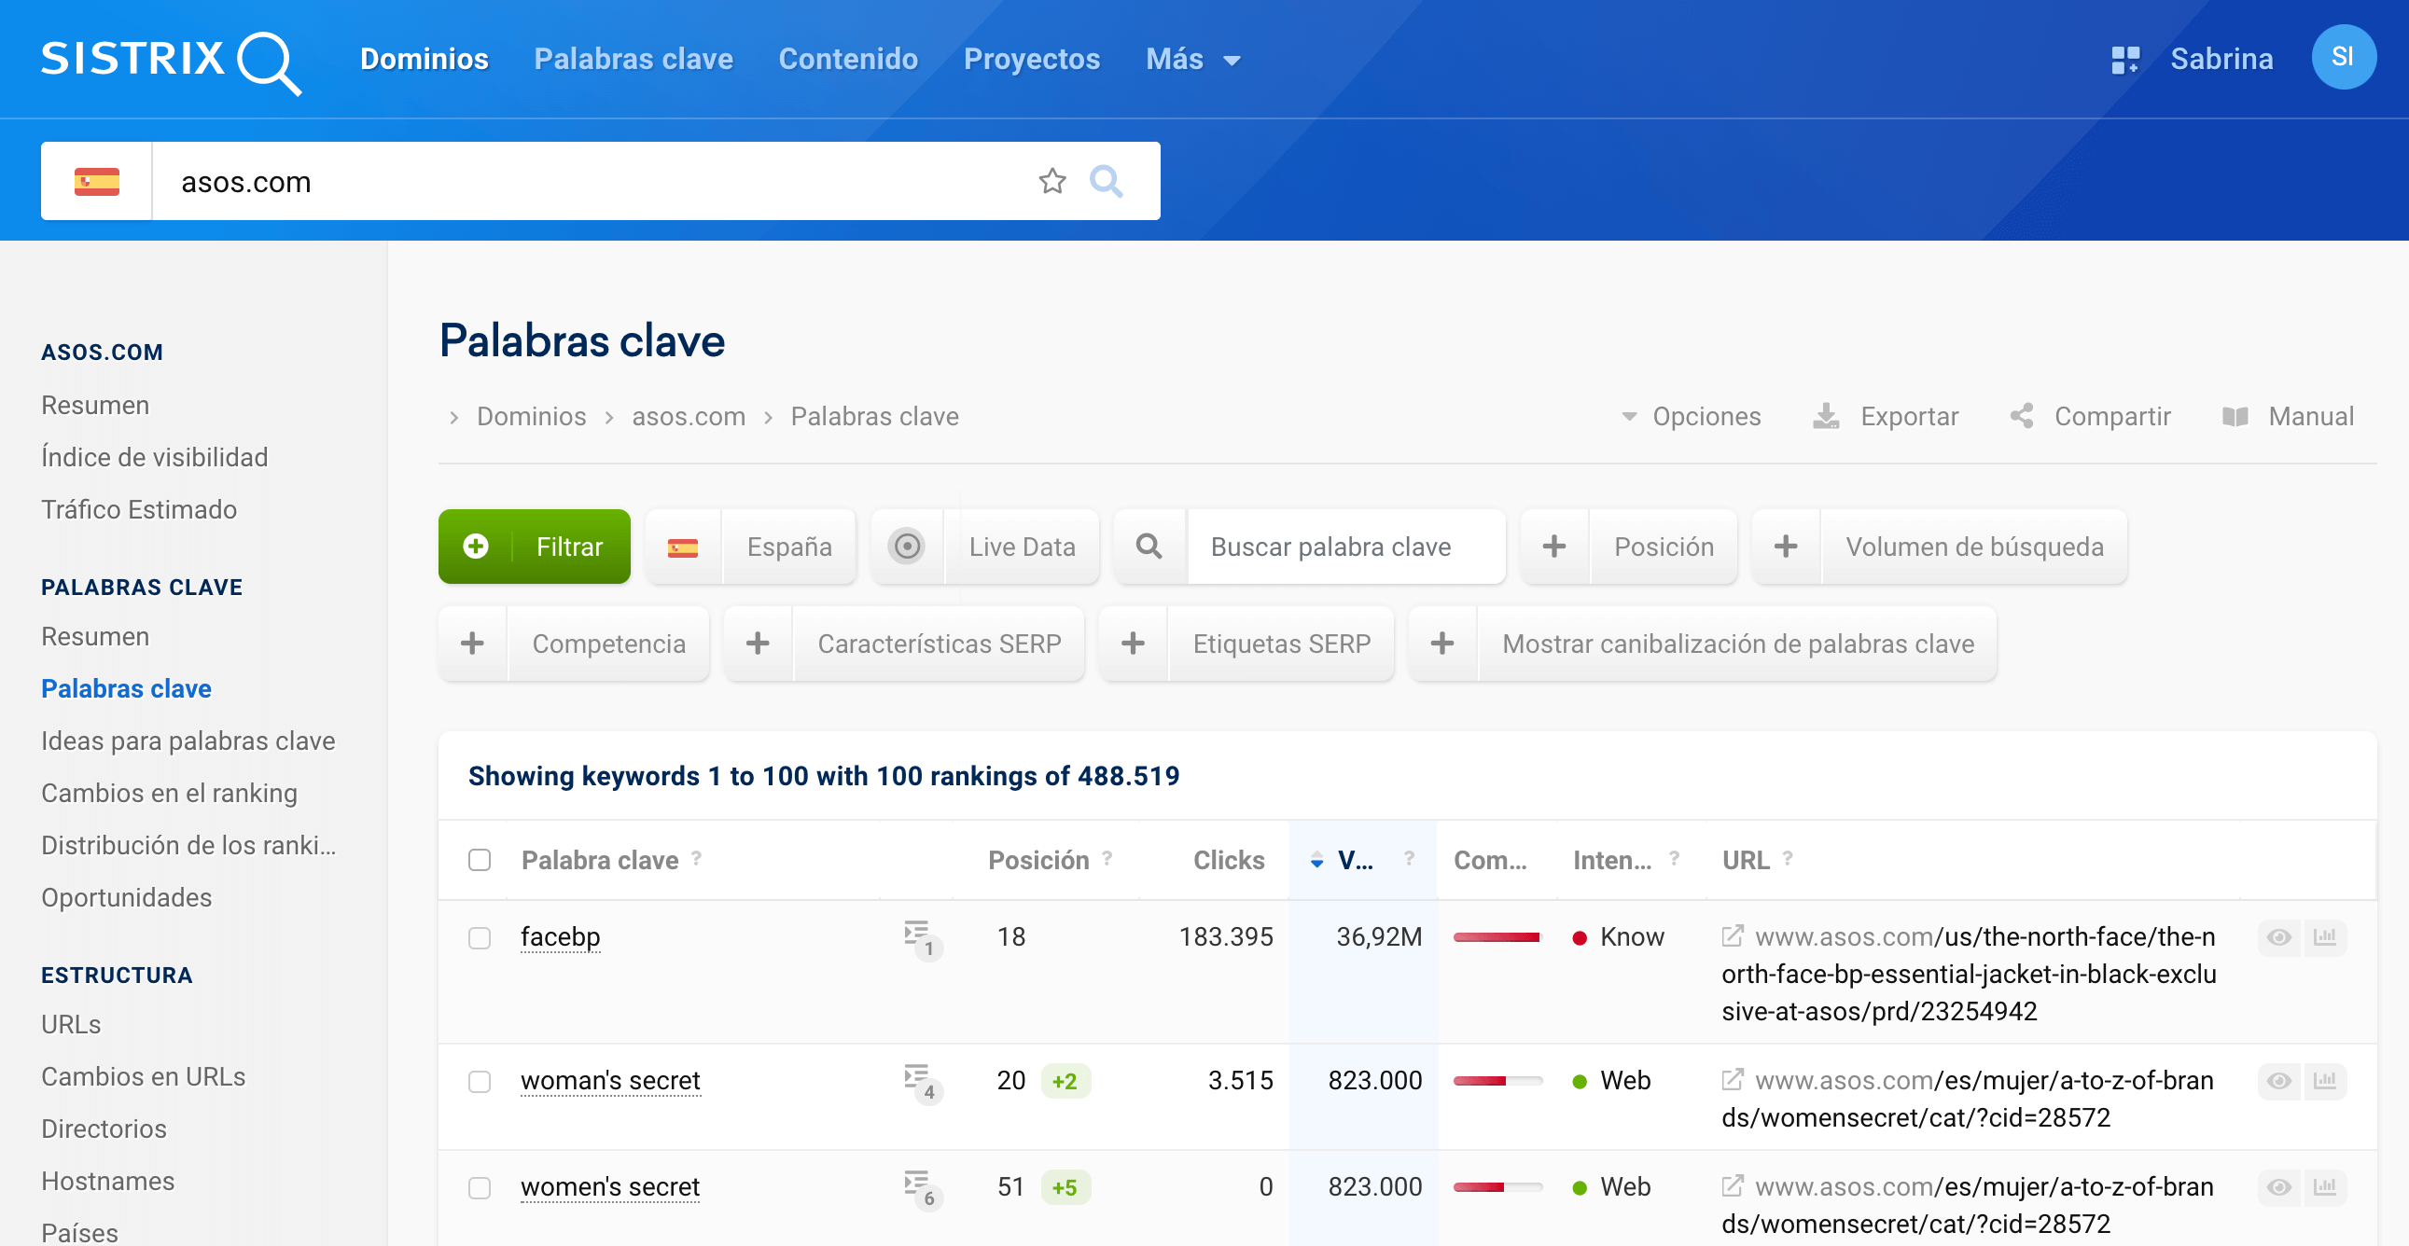Open Cambios en el ranking in sidebar
The image size is (2409, 1246).
[169, 793]
